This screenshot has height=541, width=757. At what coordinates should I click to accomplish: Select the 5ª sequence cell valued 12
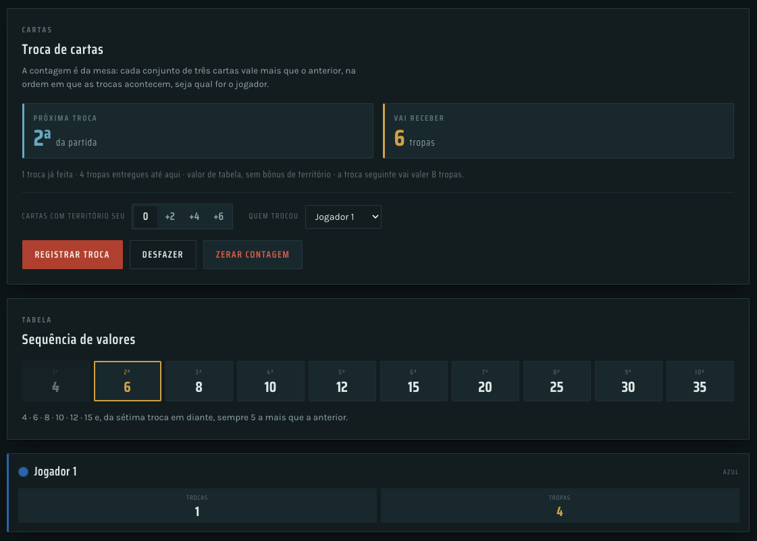pos(342,381)
